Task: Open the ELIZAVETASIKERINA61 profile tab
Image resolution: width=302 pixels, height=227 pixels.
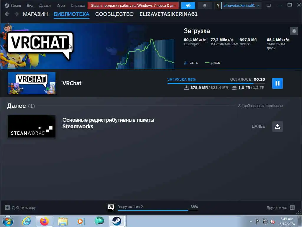Action: pos(168,14)
